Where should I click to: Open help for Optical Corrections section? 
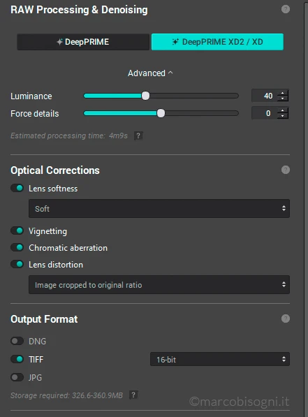(286, 170)
